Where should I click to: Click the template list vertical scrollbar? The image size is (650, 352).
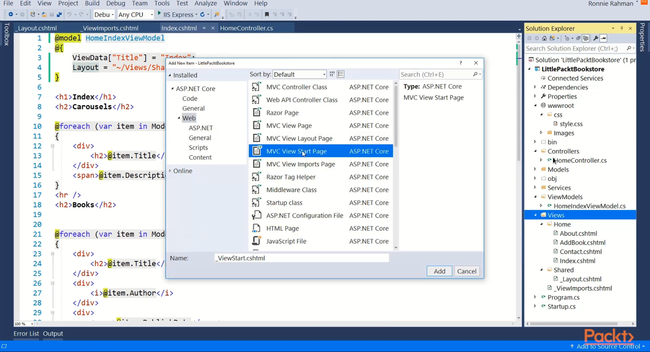coord(395,165)
